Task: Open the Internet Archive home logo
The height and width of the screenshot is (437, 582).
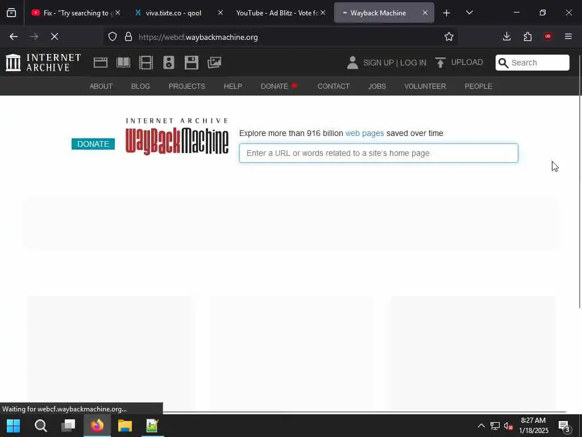Action: tap(43, 63)
